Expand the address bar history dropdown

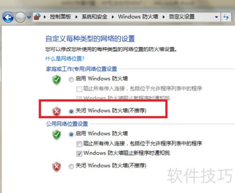[x=217, y=17]
